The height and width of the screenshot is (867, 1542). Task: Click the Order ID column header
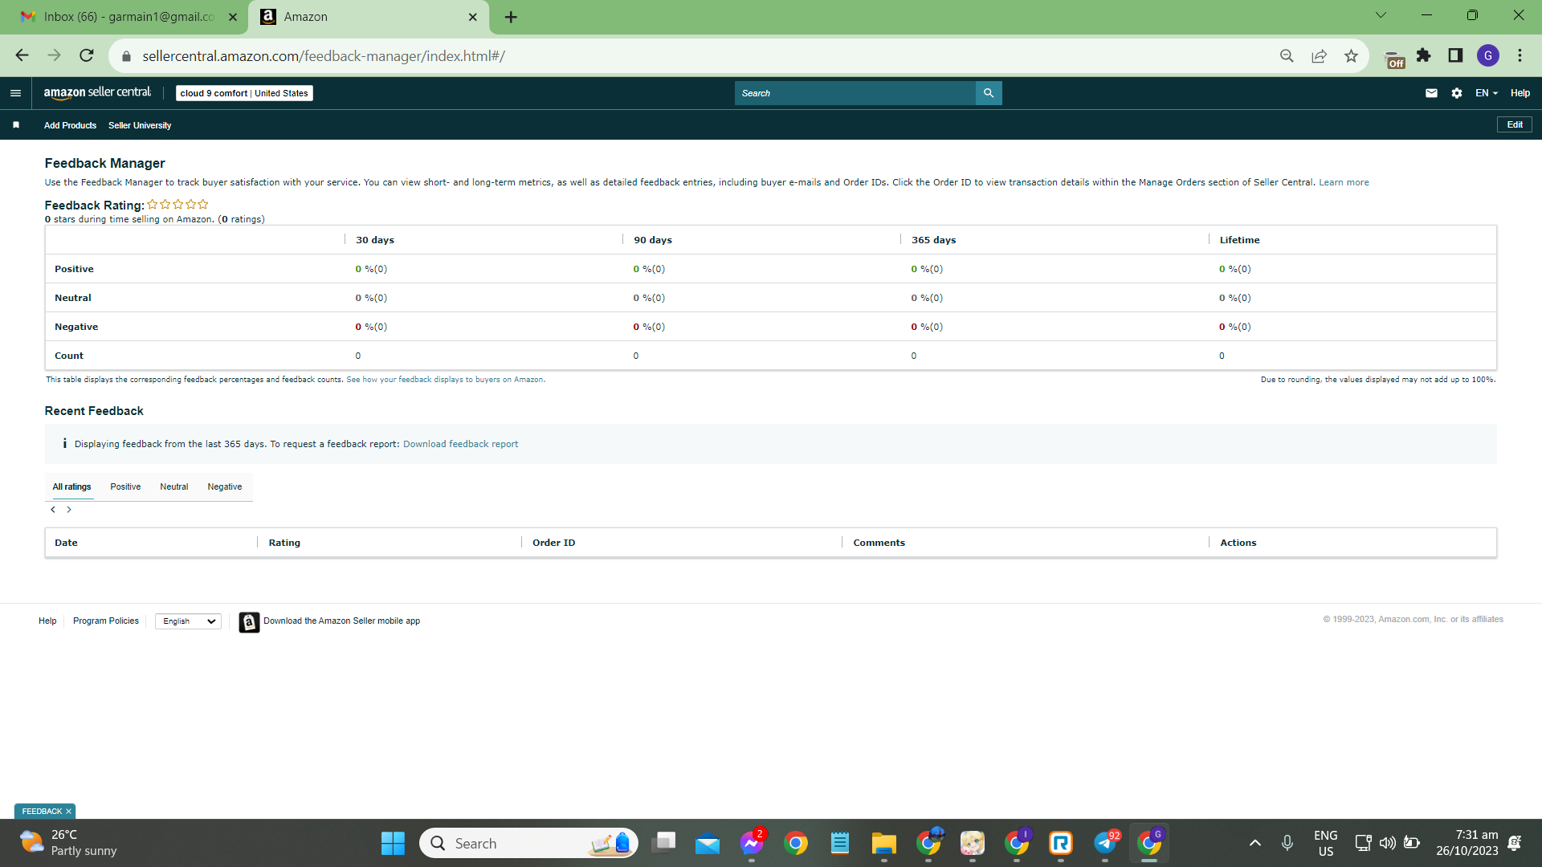[553, 543]
